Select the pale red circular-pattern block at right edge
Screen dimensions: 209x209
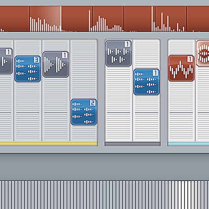click(x=203, y=53)
